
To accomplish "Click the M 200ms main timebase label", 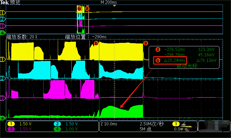I will (x=109, y=2).
